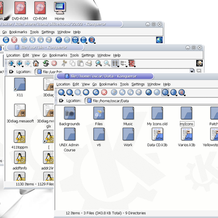Toggle icon view mode in the /usr/bin window
Image resolution: width=218 pixels, height=218 pixels.
[x=115, y=63]
